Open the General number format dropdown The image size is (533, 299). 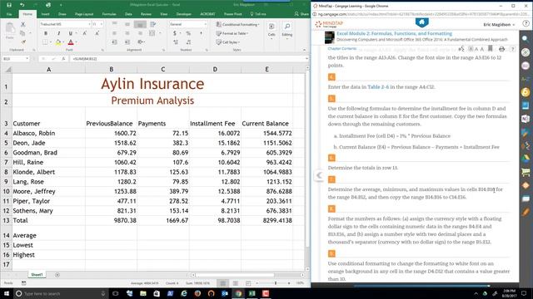pyautogui.click(x=206, y=24)
